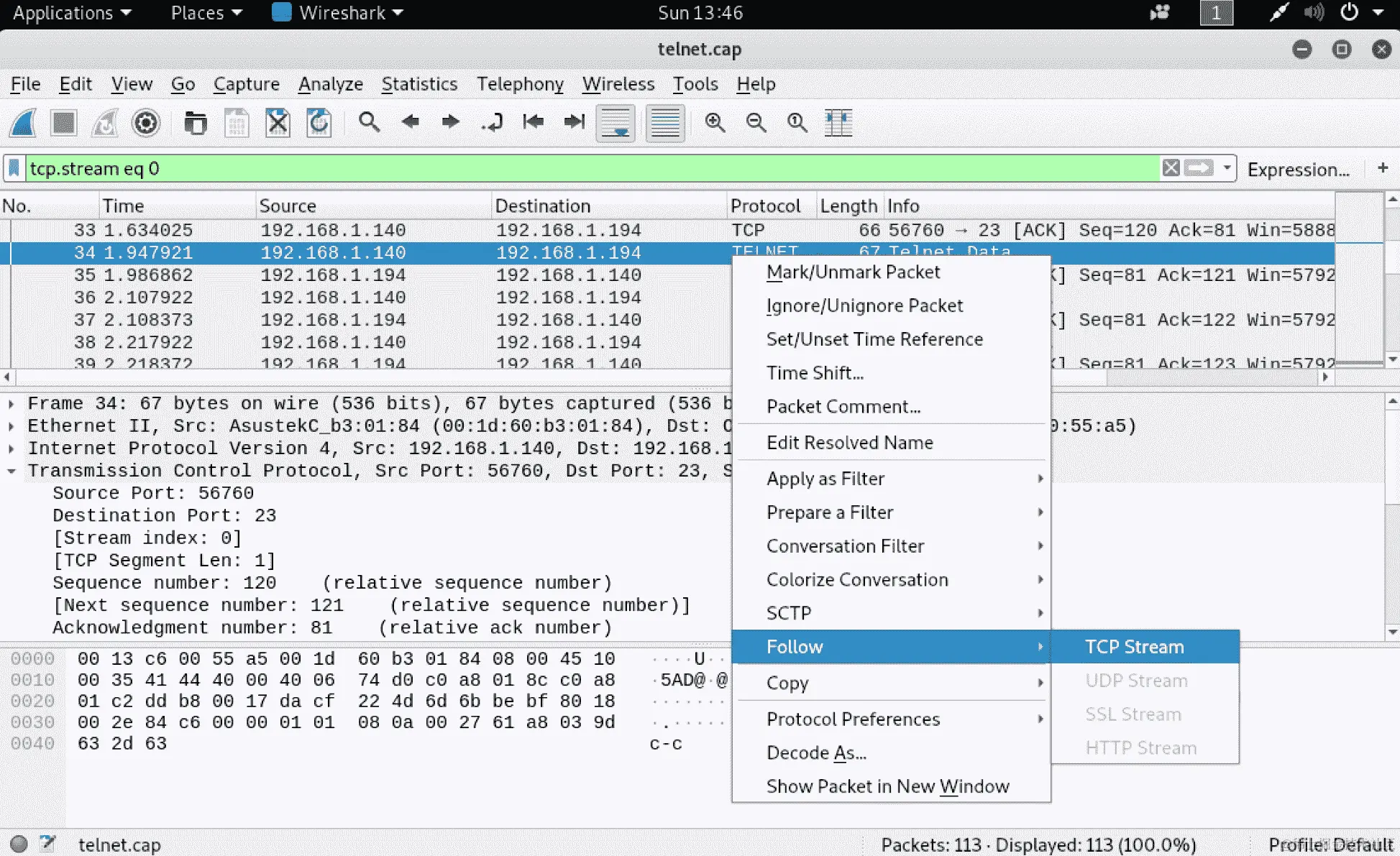The width and height of the screenshot is (1400, 856).
Task: Click the Expression... button
Action: [x=1298, y=170]
